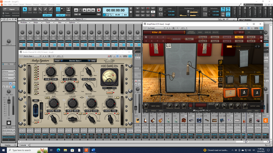Move the selected channel volume fader

(x=9, y=102)
